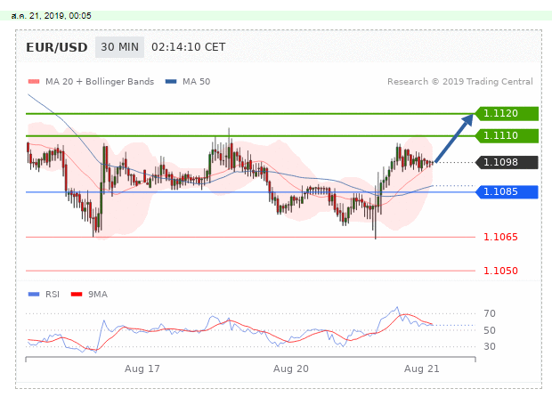
Task: Click the Research © 2019 Trading Central credit
Action: point(460,82)
